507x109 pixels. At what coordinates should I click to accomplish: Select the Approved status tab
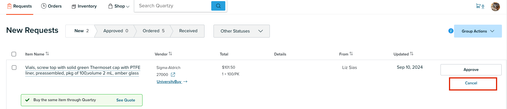(116, 31)
